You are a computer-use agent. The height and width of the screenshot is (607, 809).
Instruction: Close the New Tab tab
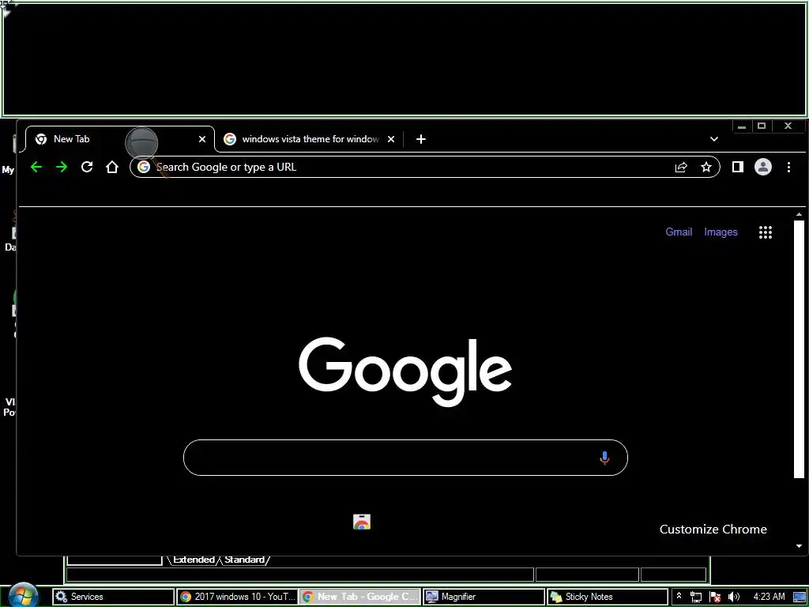(x=202, y=139)
